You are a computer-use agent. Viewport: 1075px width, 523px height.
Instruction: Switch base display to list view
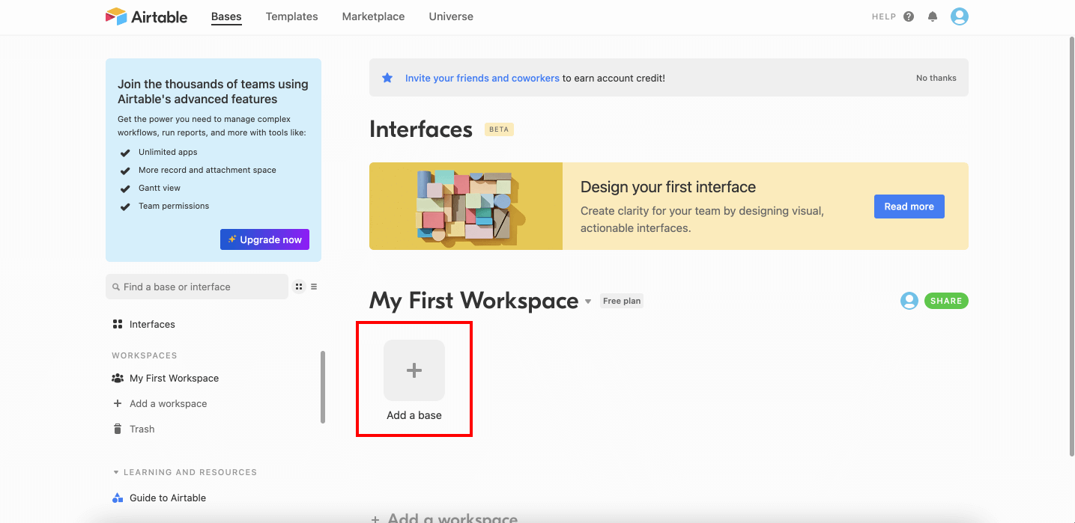tap(313, 286)
